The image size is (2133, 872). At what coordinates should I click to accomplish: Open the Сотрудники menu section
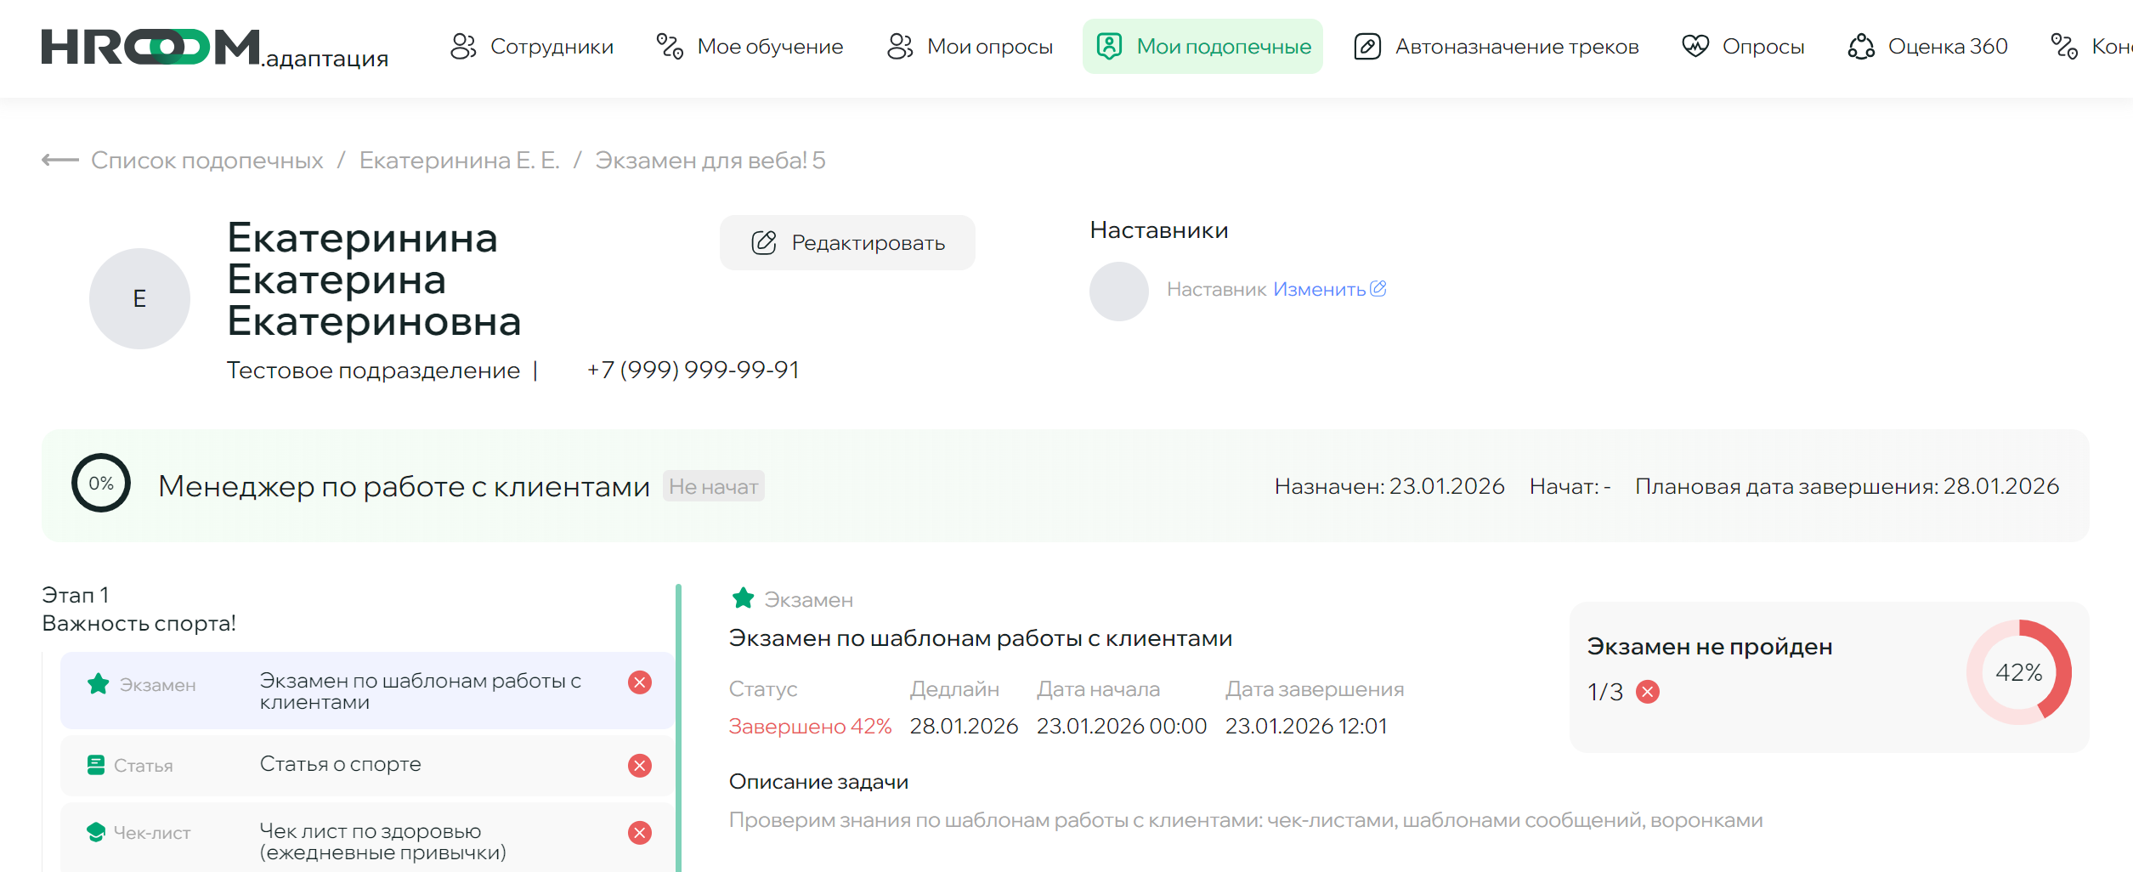pyautogui.click(x=532, y=47)
